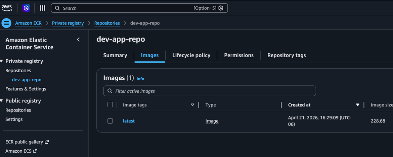Focus the top AWS Search field

tap(139, 8)
